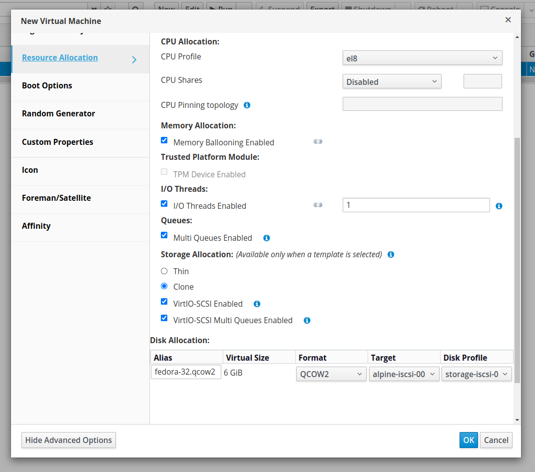Click the I/O Threads count input field
The height and width of the screenshot is (472, 535).
(x=416, y=205)
